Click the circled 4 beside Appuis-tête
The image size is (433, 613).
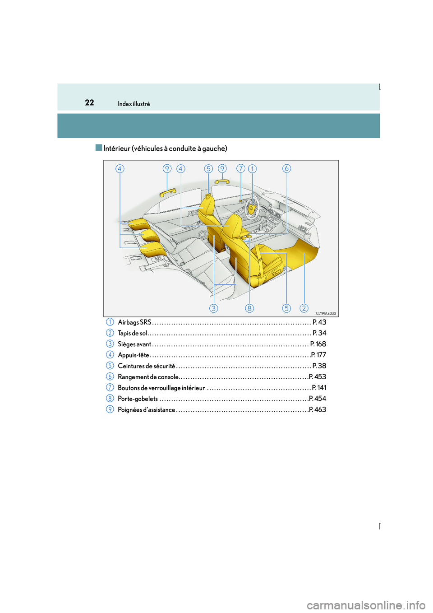(x=110, y=355)
